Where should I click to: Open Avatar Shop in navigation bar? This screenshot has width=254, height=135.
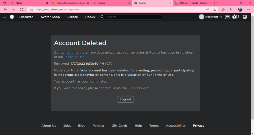(x=50, y=17)
